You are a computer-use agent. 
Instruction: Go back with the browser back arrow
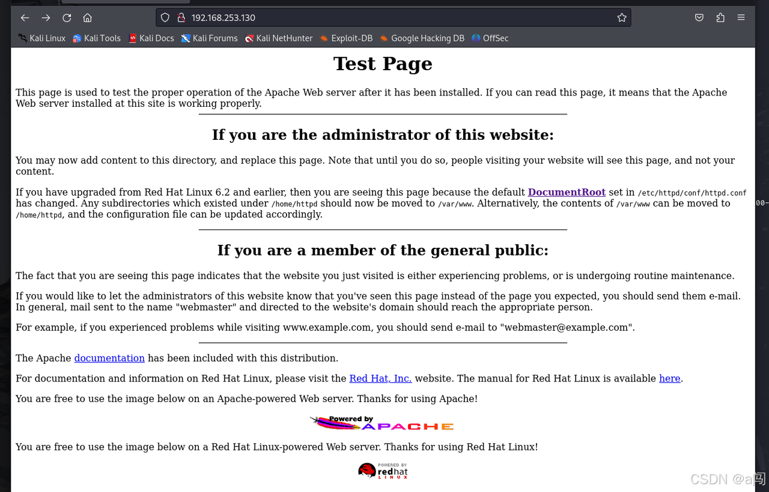point(25,17)
